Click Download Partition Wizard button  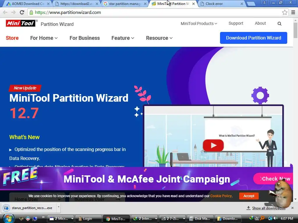[x=253, y=38]
